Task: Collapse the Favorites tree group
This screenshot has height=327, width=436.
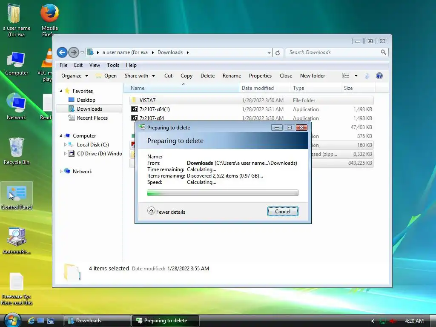Action: click(61, 91)
